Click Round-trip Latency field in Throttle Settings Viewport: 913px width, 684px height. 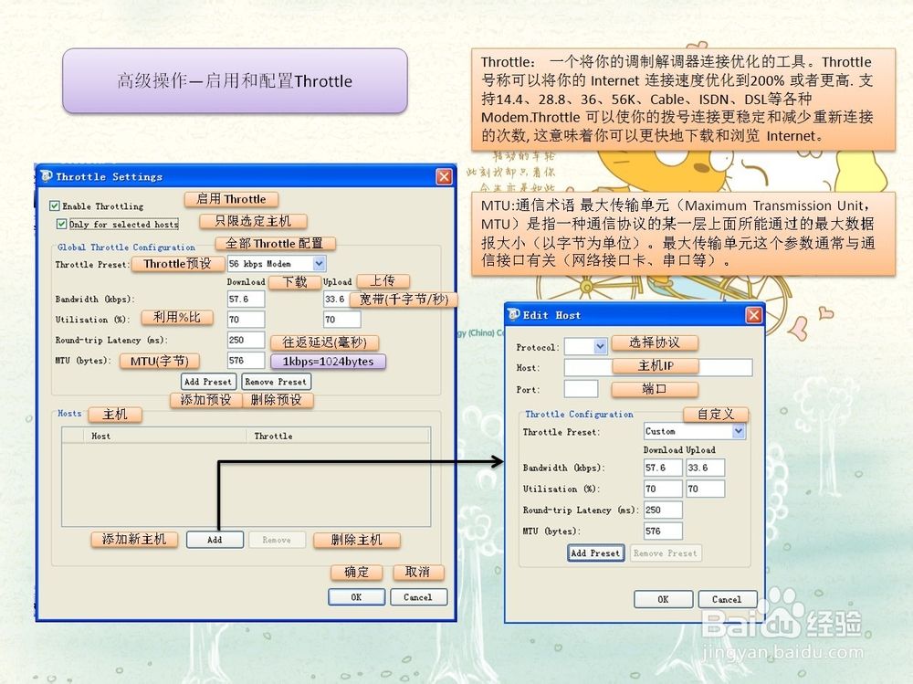click(x=246, y=340)
